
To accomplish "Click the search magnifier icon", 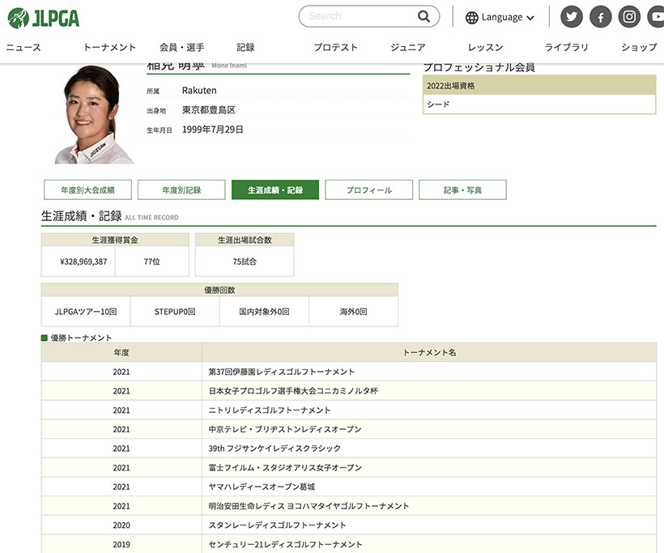I will click(424, 16).
